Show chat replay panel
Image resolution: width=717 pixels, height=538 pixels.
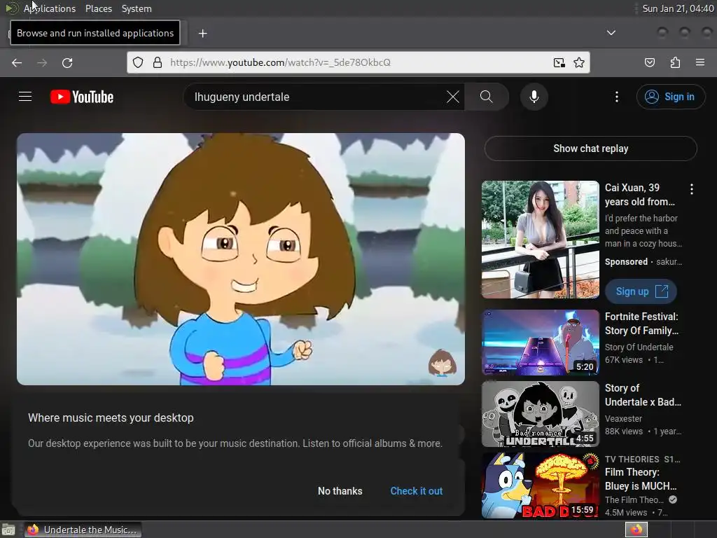pyautogui.click(x=590, y=149)
